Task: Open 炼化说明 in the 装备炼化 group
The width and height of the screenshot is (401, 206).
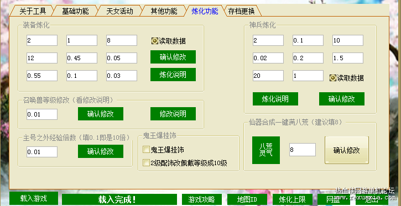Action: 173,75
